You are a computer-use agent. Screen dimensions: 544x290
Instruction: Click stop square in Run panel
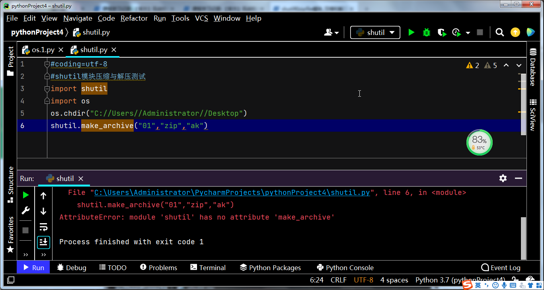(25, 230)
